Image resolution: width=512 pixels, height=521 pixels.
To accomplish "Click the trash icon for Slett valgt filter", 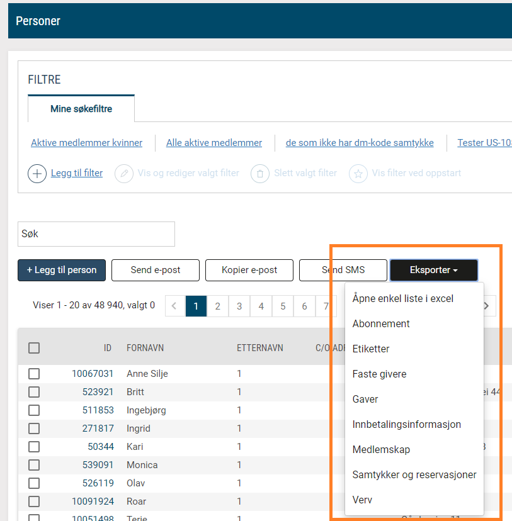I will 260,173.
